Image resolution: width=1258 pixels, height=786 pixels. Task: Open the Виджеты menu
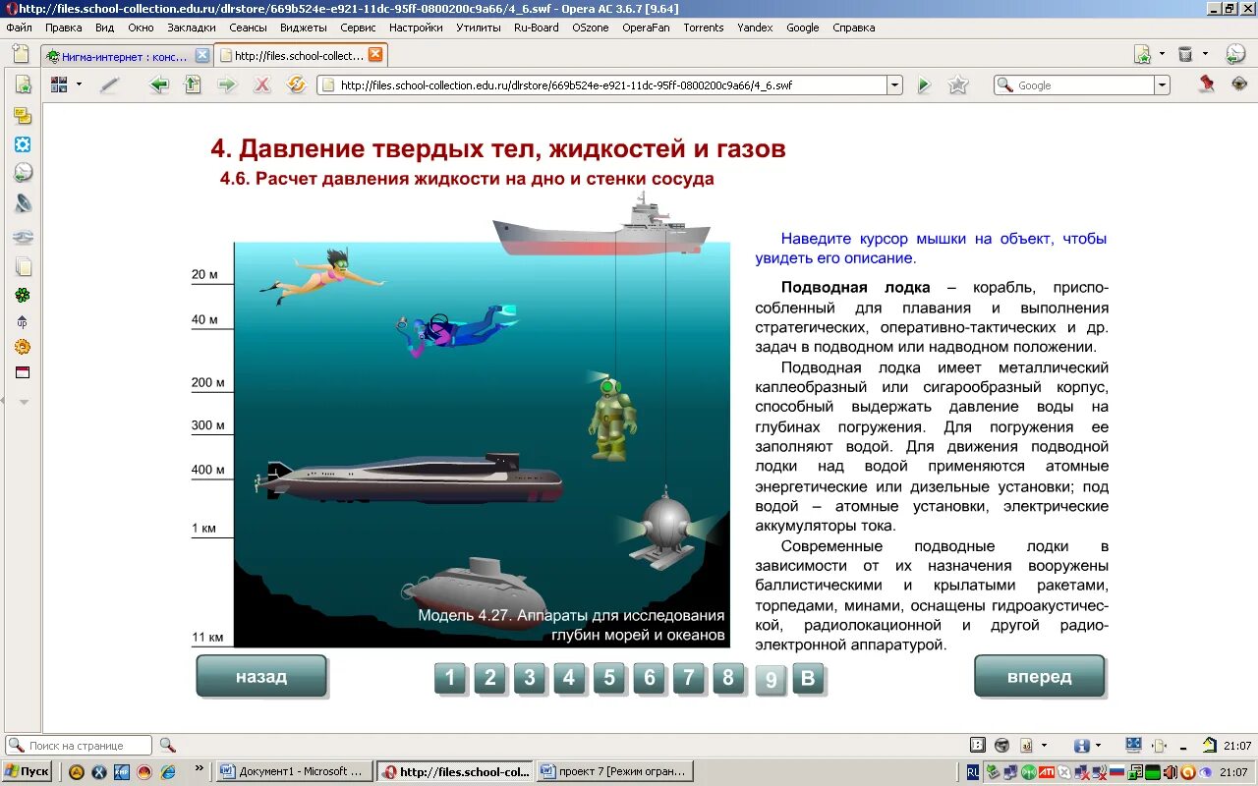[304, 28]
